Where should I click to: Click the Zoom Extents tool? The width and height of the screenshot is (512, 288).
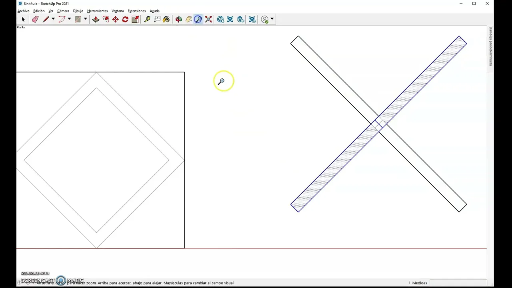pyautogui.click(x=208, y=19)
